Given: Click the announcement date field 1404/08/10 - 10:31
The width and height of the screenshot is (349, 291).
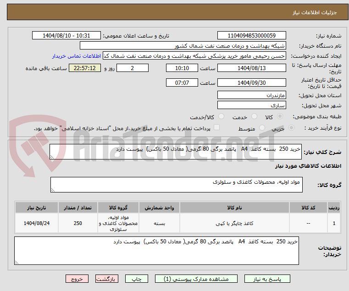Looking at the screenshot, I should [66, 36].
